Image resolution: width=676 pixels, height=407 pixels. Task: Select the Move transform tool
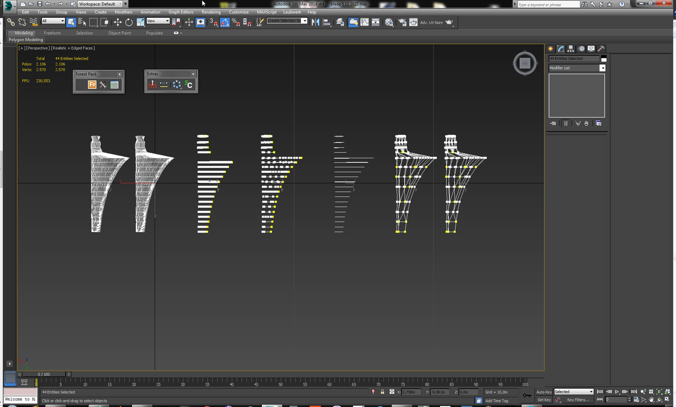117,22
